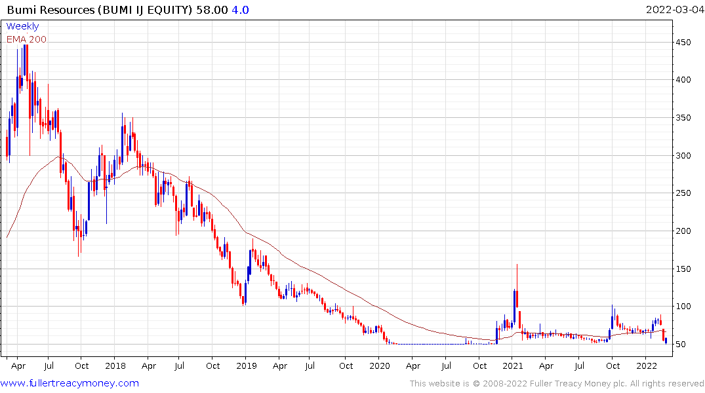The width and height of the screenshot is (705, 393).
Task: Select the 'Weekly' legend label
Action: [22, 26]
